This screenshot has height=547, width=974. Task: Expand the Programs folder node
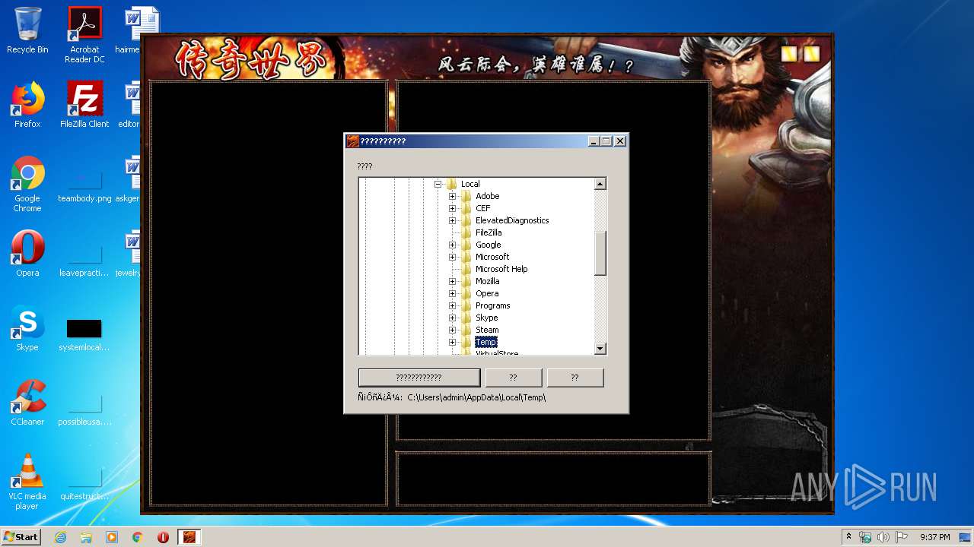point(452,305)
